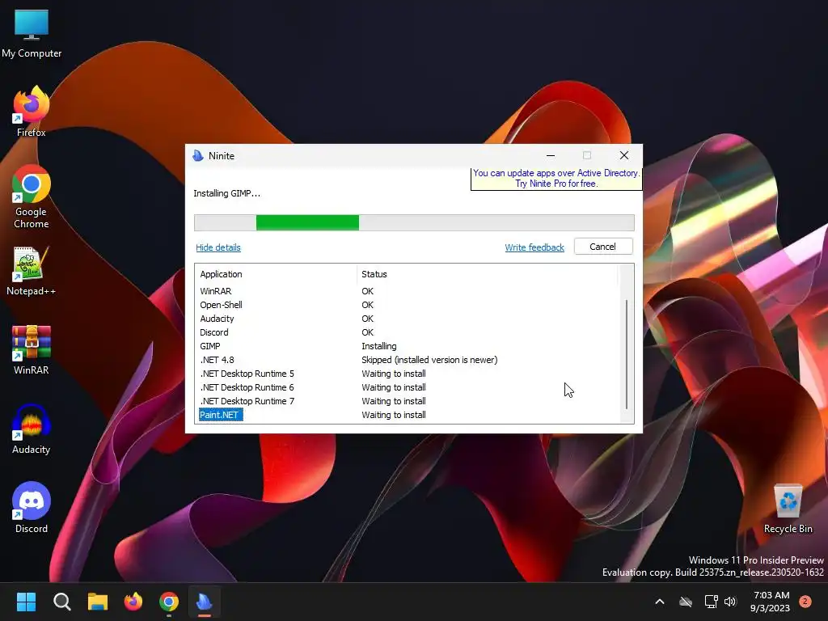
Task: Open the cloud sync tray icon
Action: pyautogui.click(x=686, y=602)
